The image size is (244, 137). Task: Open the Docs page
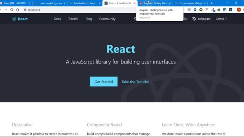coord(57,19)
